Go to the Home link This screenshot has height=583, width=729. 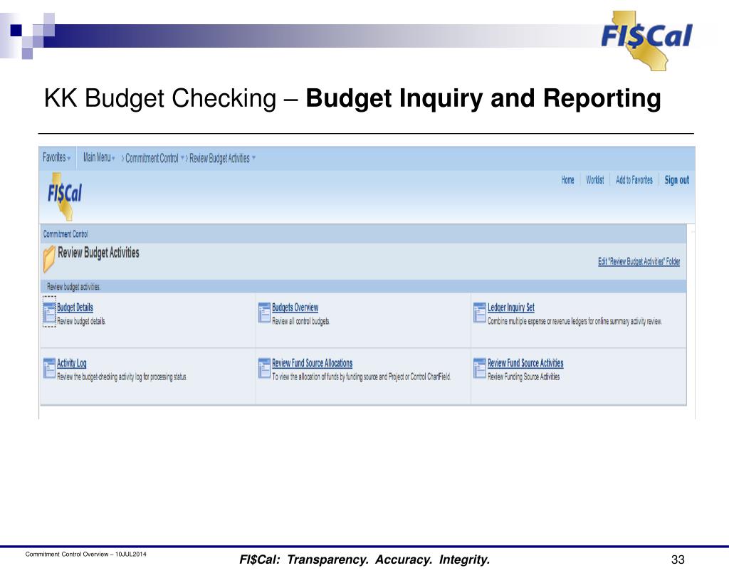[567, 180]
